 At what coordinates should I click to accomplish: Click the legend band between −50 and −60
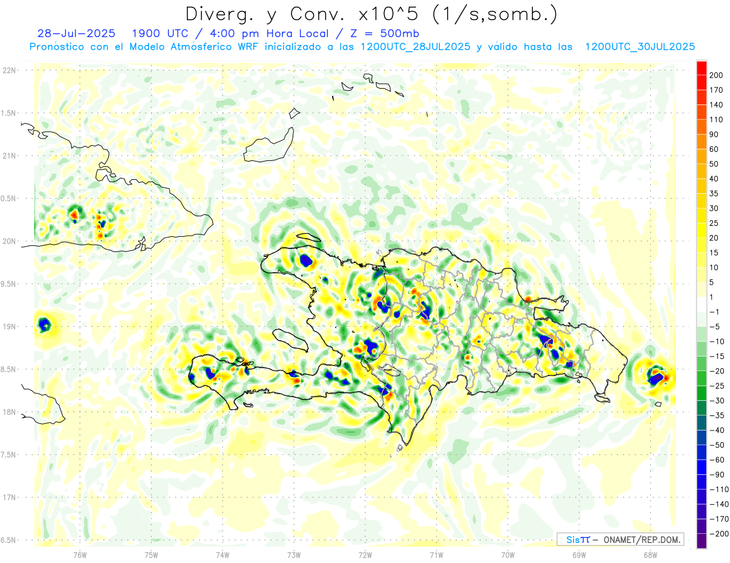(x=701, y=452)
